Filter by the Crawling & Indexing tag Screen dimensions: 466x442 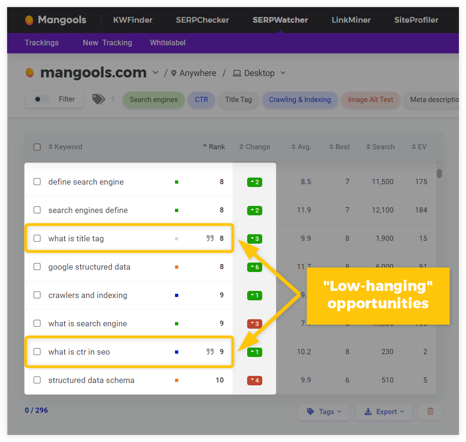pos(300,100)
